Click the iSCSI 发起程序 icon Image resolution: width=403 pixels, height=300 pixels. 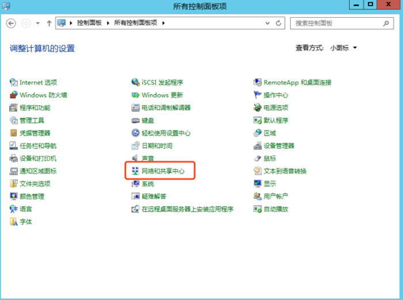[135, 83]
